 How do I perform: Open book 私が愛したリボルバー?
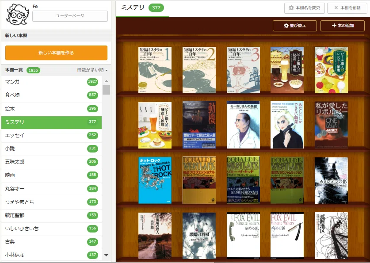[331, 125]
